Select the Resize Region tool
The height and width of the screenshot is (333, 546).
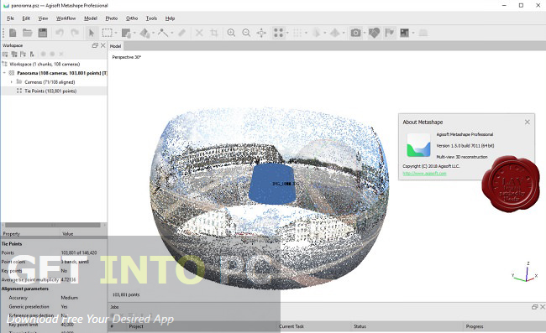(126, 33)
